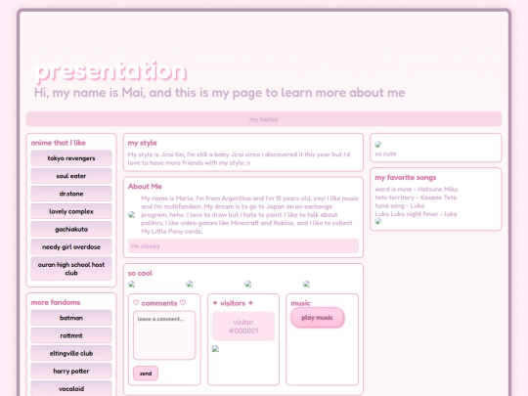Click the 'my favorite songs' heading

pos(406,177)
